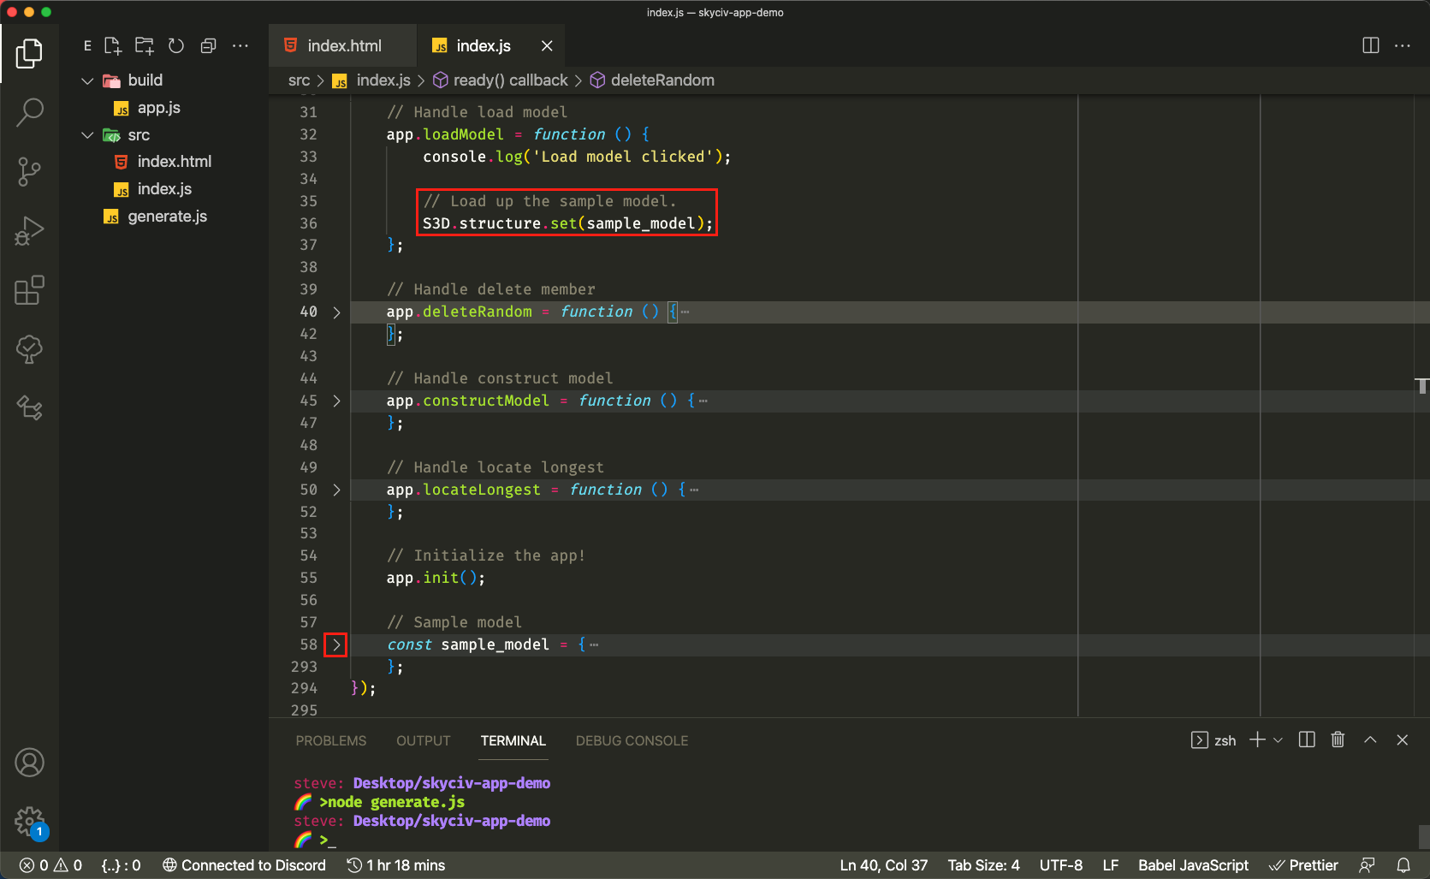Click Babel JavaScript language mode
Viewport: 1430px width, 879px height.
(1193, 865)
